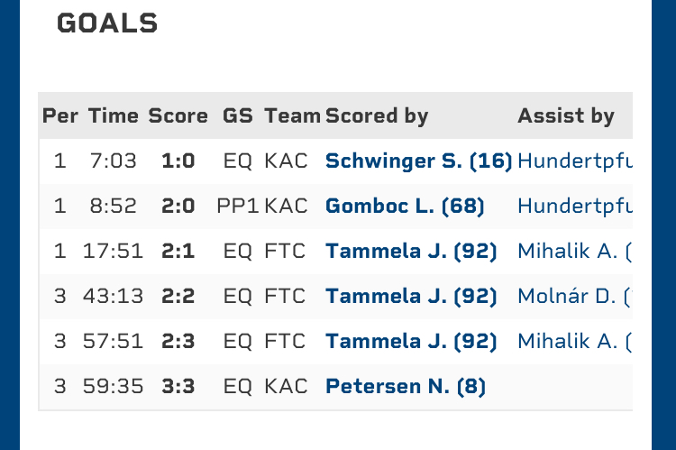Open Tammela J. link in 2:1 row
676x450 pixels.
411,252
